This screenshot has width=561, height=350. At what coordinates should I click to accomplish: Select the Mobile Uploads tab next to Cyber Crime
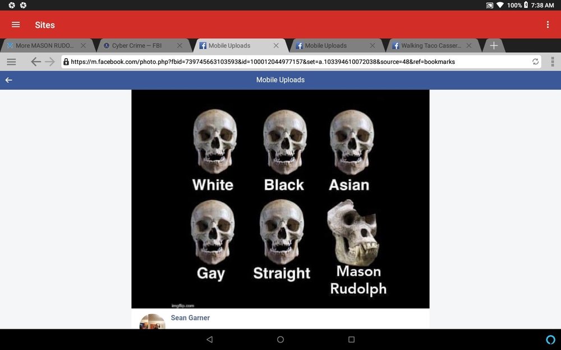pyautogui.click(x=229, y=46)
